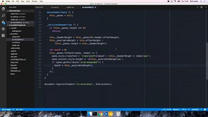The height and width of the screenshot is (117, 208).
Task: Click the Spotlight search icon in menu bar
Action: click(201, 1)
